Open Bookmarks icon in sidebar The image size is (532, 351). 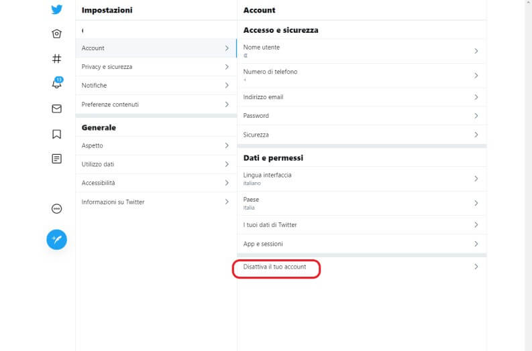coord(56,134)
